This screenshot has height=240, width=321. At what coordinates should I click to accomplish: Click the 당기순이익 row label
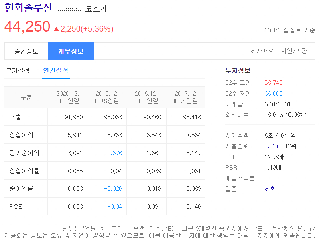point(24,153)
